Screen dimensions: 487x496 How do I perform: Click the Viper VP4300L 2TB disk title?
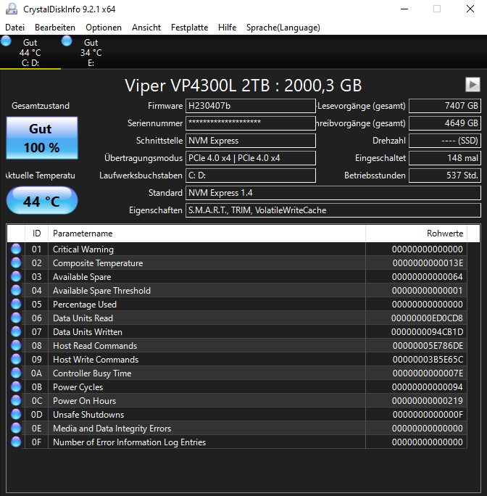pyautogui.click(x=243, y=86)
